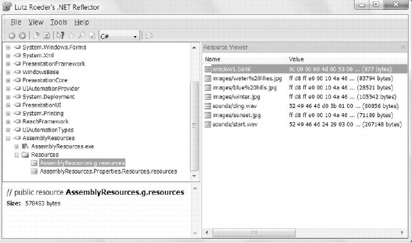The width and height of the screenshot is (412, 243).
Task: Expand the UIAutomationProvider node
Action: (8, 89)
